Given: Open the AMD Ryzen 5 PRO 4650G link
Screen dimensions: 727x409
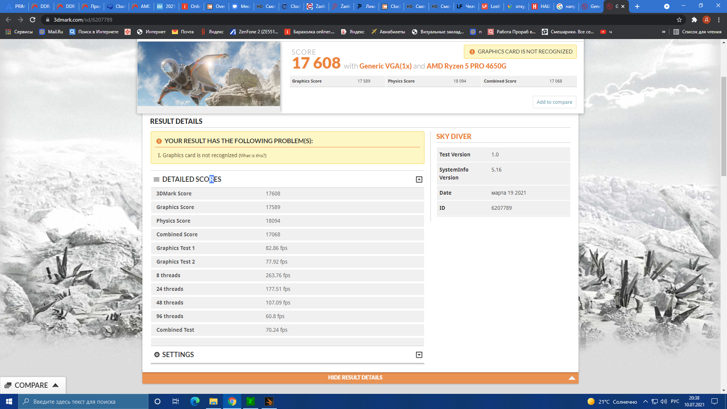Looking at the screenshot, I should coord(466,66).
